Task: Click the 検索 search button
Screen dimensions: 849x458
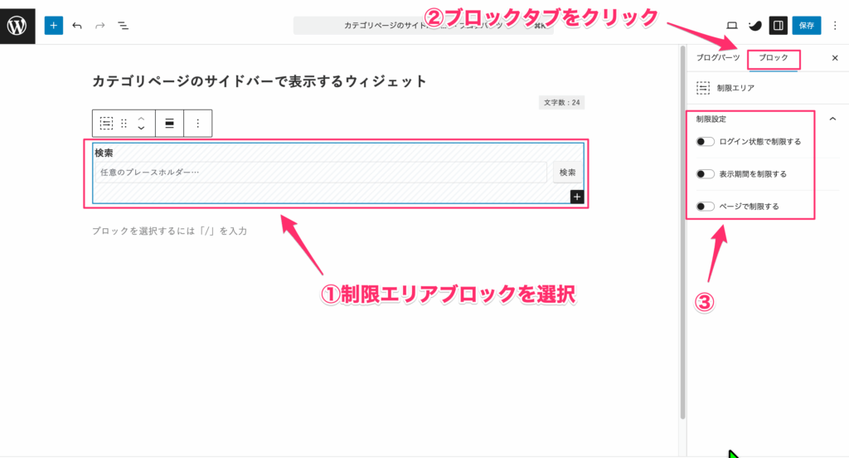Action: click(567, 173)
